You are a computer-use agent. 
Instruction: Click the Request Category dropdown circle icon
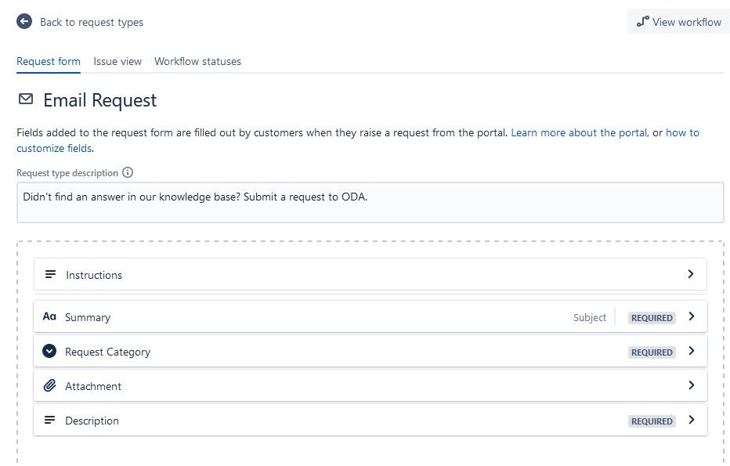pyautogui.click(x=49, y=352)
